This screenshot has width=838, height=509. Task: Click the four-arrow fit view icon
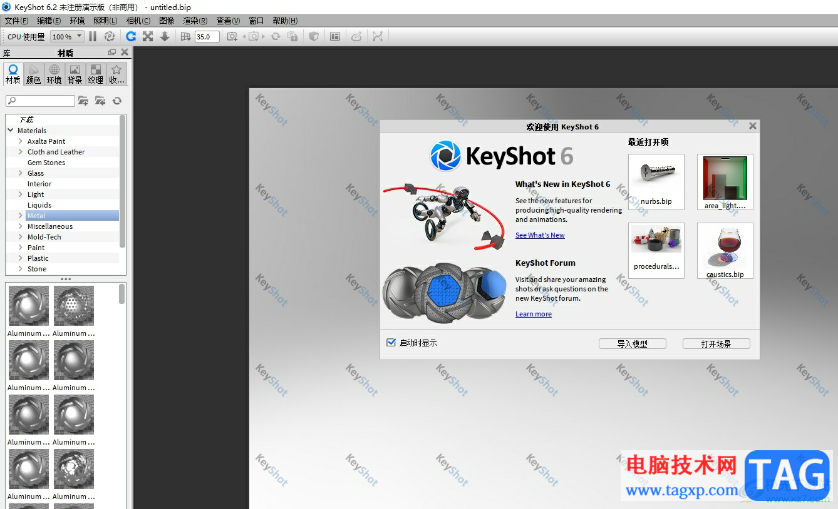point(148,37)
